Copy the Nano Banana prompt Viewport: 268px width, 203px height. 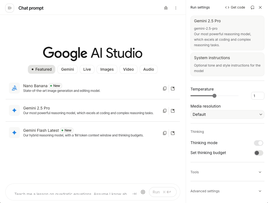click(x=165, y=88)
